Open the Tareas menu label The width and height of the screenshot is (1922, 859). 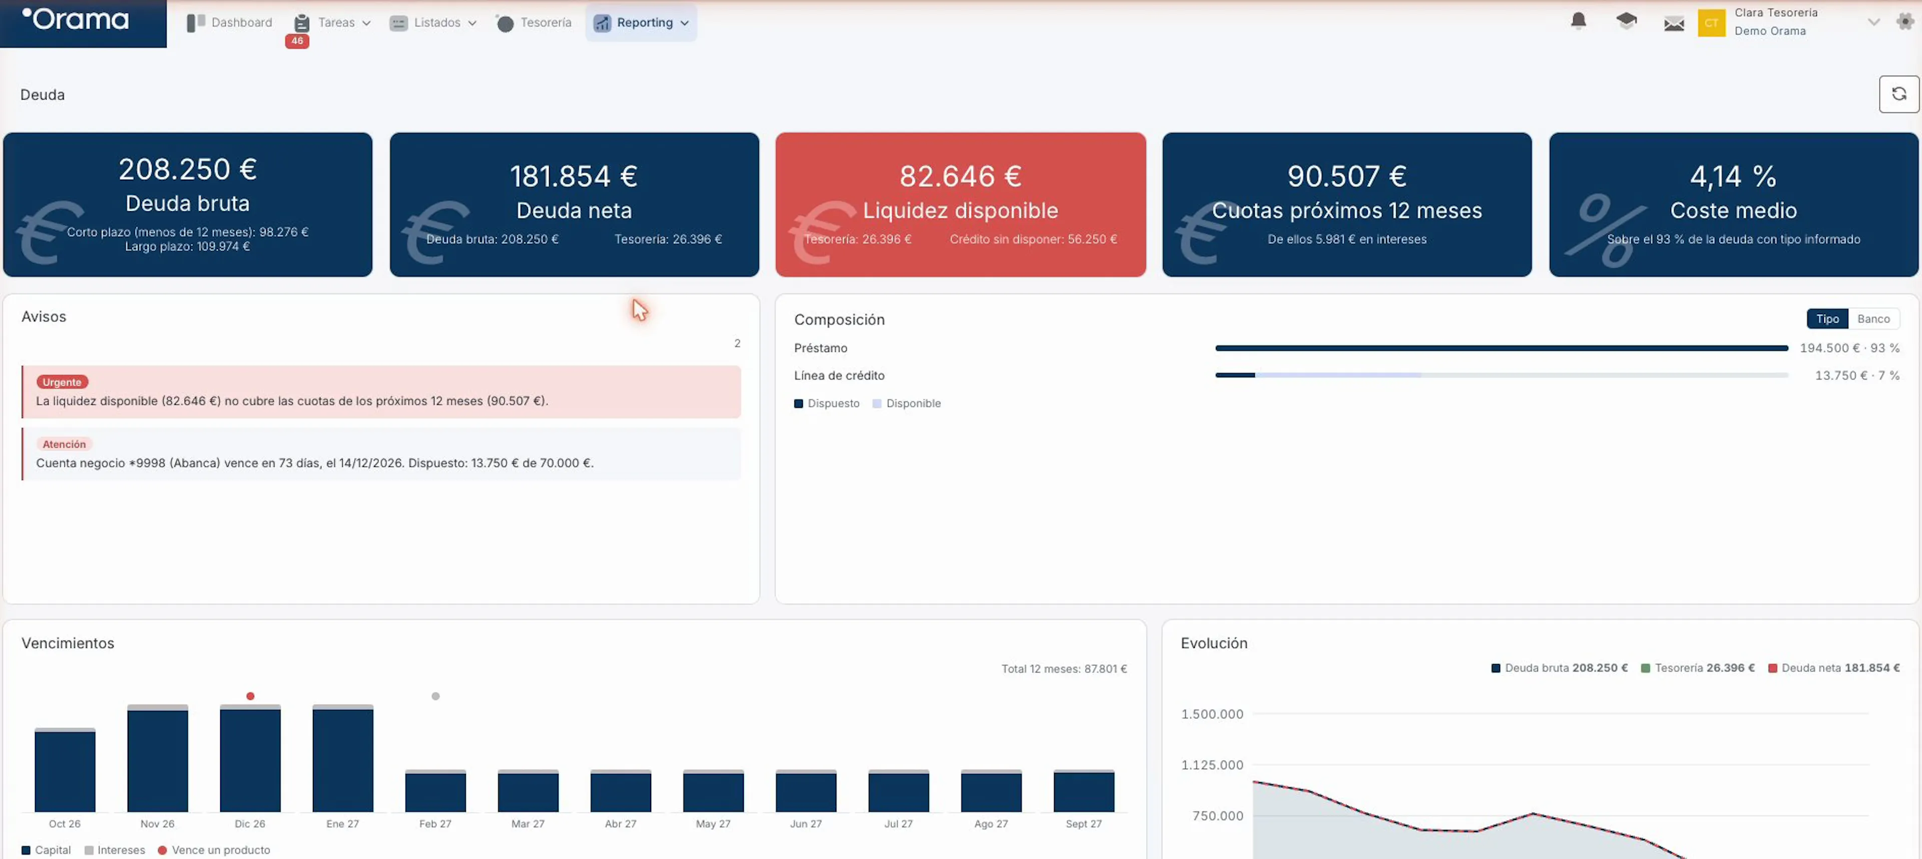pyautogui.click(x=336, y=23)
